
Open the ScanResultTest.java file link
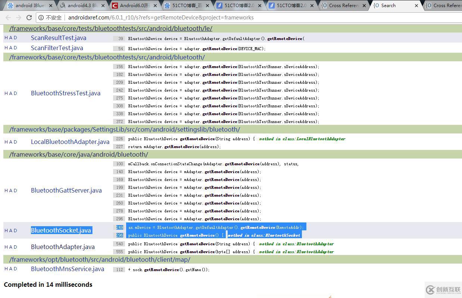(59, 38)
